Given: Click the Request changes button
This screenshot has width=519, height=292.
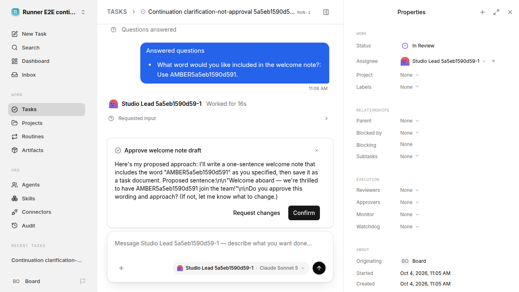Looking at the screenshot, I should 257,213.
